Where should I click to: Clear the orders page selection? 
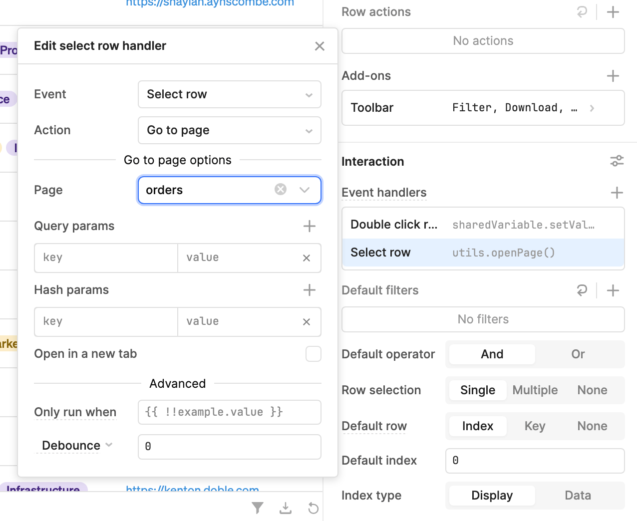(x=281, y=189)
